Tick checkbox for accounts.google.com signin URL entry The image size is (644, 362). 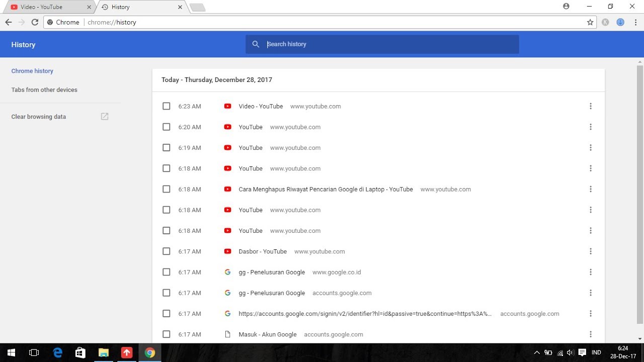coord(167,313)
